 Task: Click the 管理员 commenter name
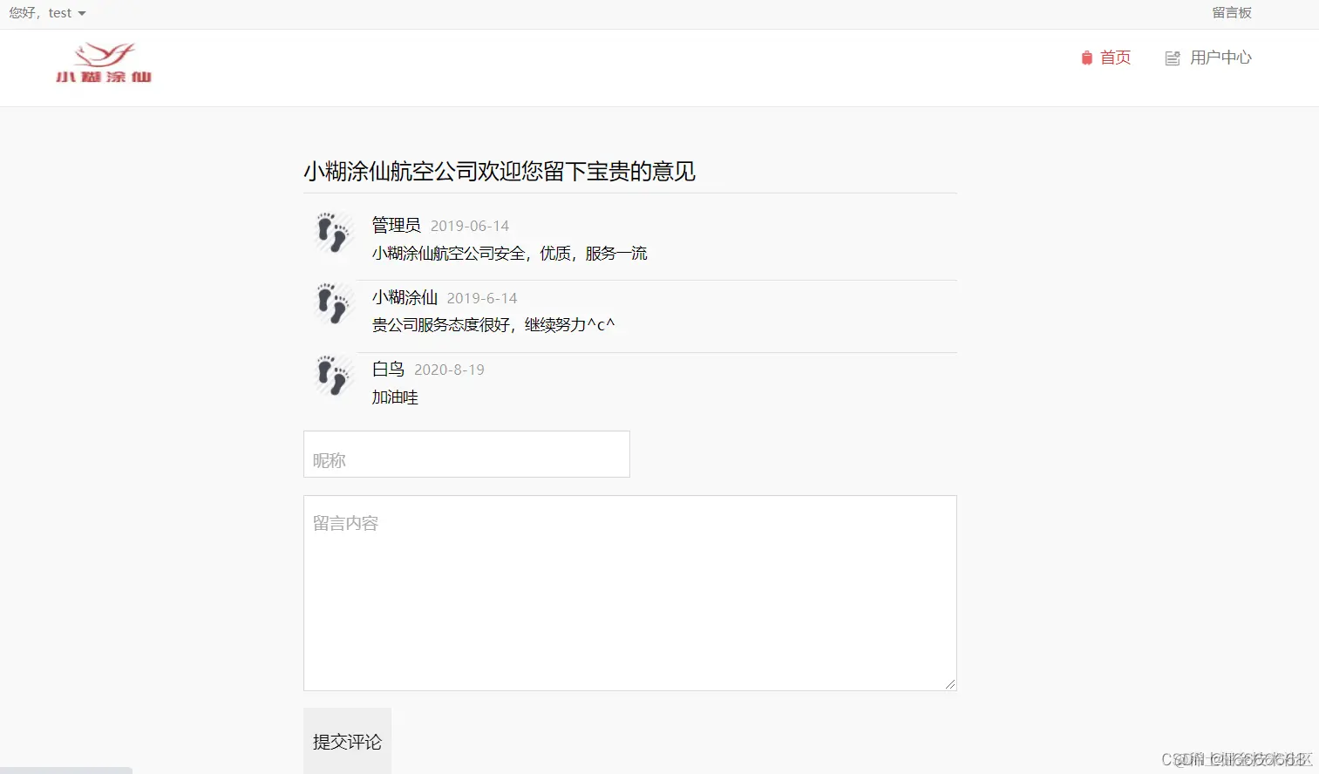click(x=396, y=225)
